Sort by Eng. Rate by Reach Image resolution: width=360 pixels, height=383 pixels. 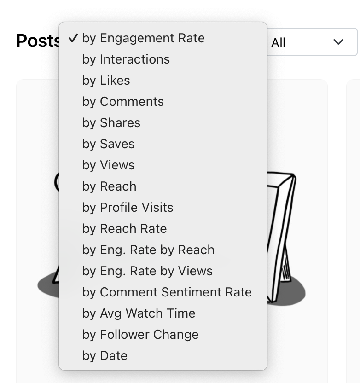pyautogui.click(x=148, y=250)
